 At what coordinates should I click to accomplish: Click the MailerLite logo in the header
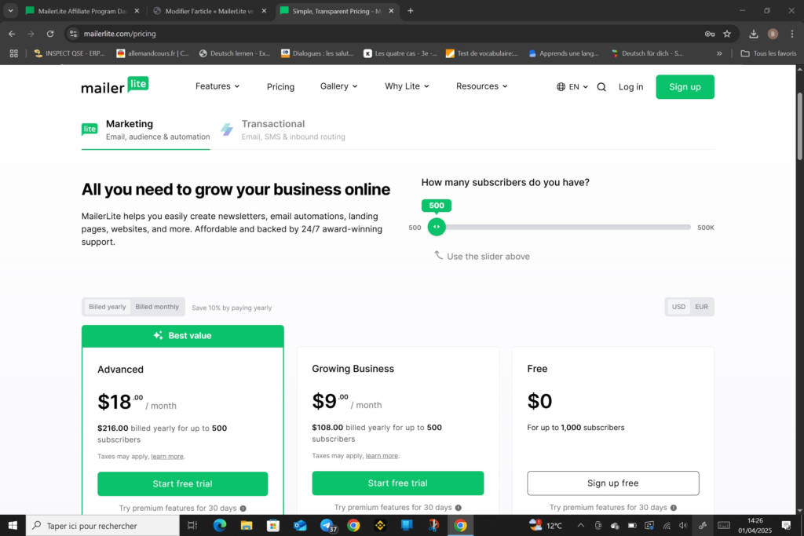click(115, 86)
